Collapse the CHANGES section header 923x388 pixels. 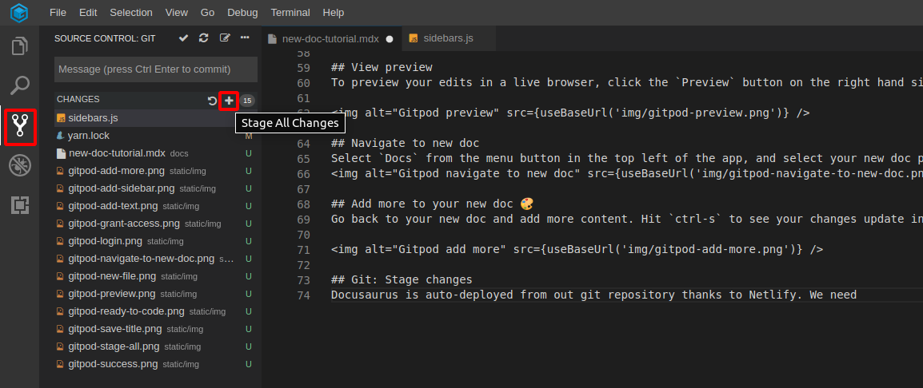(x=78, y=100)
